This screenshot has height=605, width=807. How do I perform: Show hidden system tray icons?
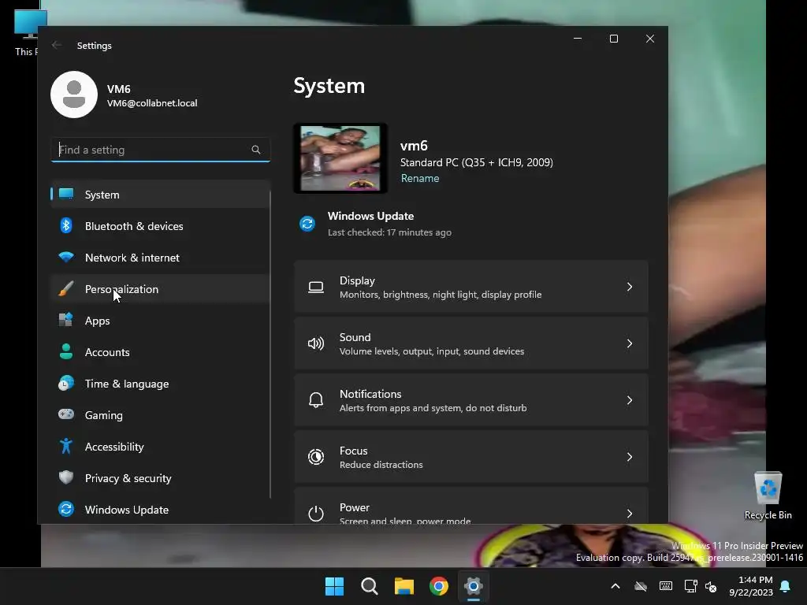615,586
